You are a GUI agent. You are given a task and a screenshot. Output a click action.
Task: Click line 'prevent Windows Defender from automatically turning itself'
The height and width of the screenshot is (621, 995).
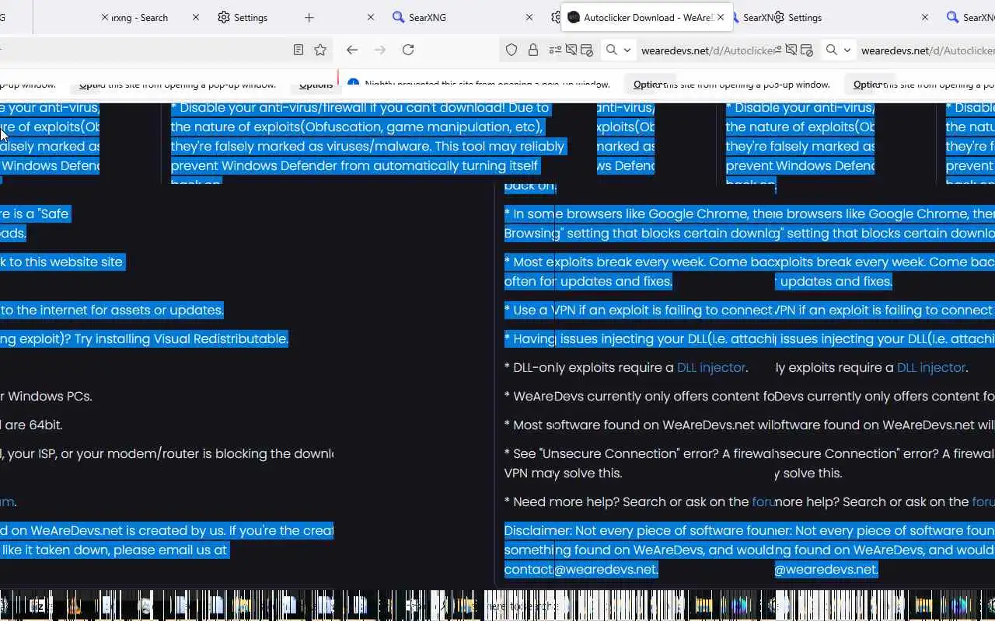click(x=354, y=165)
